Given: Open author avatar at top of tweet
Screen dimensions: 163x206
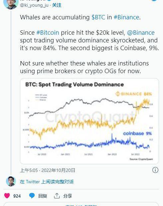Looking at the screenshot, I should coord(11,4).
